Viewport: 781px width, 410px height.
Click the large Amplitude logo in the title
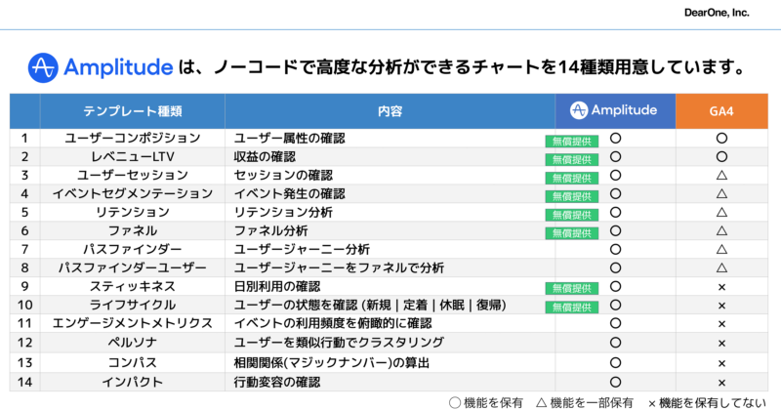tap(101, 67)
